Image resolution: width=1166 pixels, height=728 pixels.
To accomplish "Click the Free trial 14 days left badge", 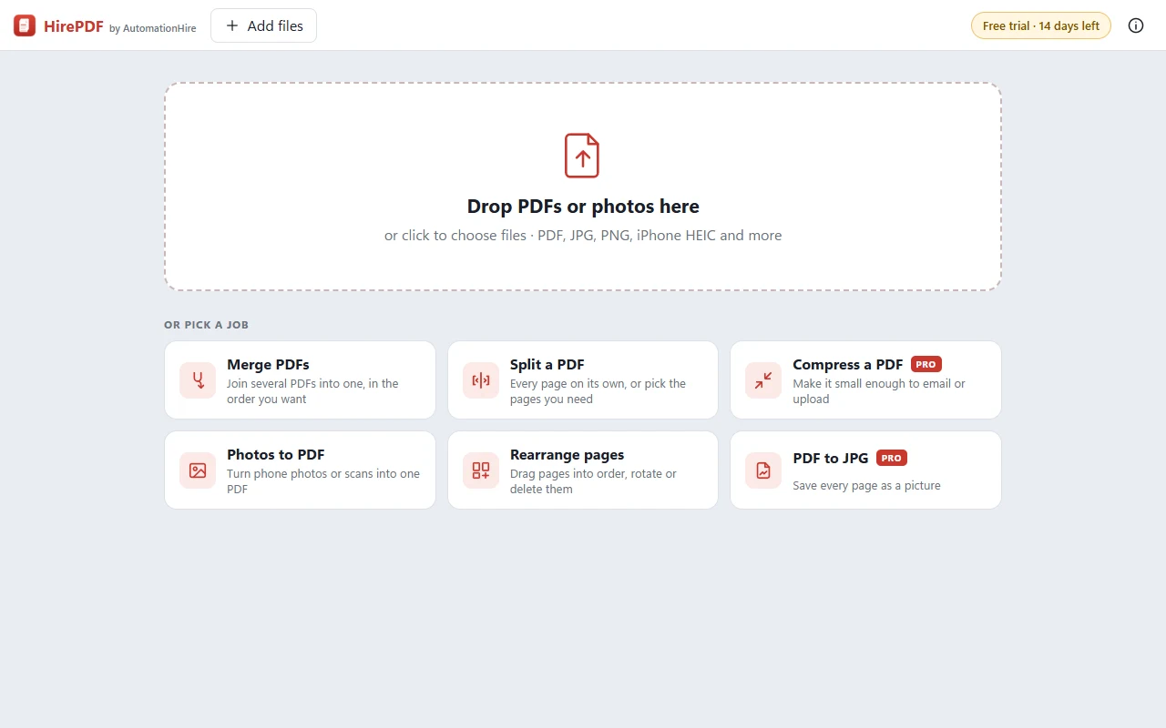I will pyautogui.click(x=1041, y=25).
